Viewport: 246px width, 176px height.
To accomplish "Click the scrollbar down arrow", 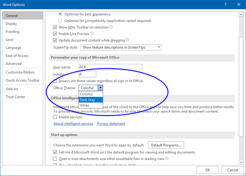I will tap(241, 163).
